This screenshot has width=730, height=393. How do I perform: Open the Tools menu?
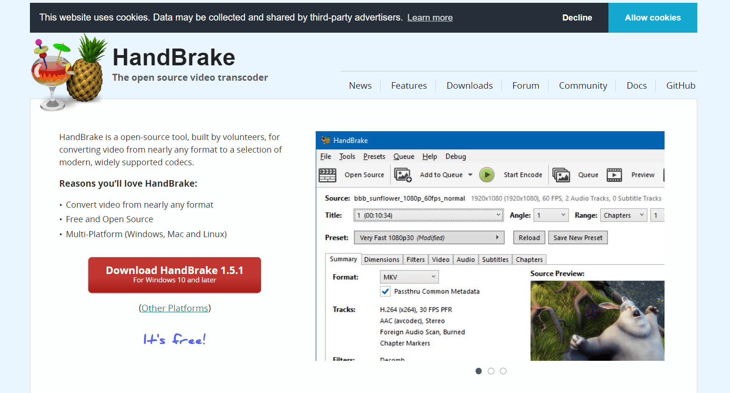tap(347, 156)
